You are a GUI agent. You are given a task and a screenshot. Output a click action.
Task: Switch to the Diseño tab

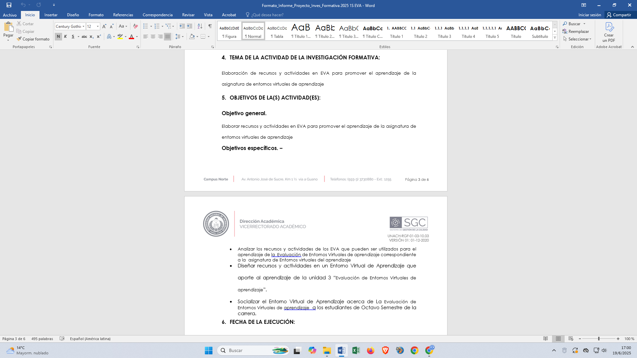coord(73,15)
